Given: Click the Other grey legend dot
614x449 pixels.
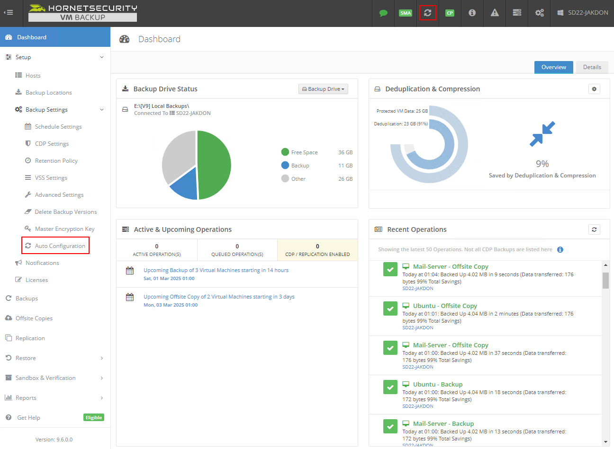Looking at the screenshot, I should coord(285,178).
